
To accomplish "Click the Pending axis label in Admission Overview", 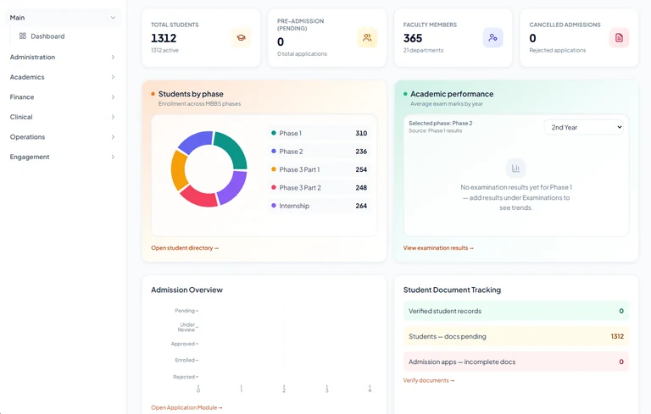I will (185, 311).
